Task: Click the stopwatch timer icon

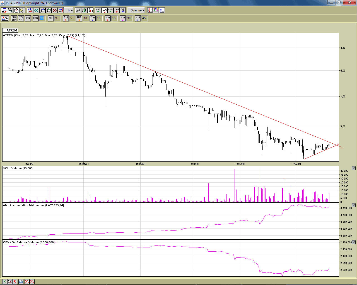Action: point(16,10)
